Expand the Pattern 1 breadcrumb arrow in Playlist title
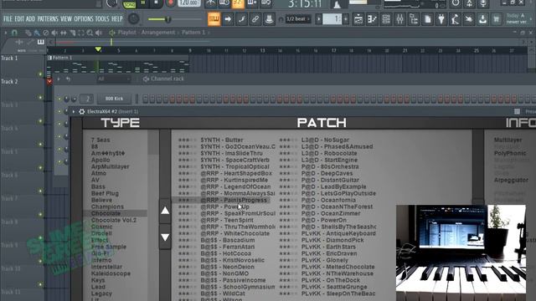The image size is (536, 301). 209,33
